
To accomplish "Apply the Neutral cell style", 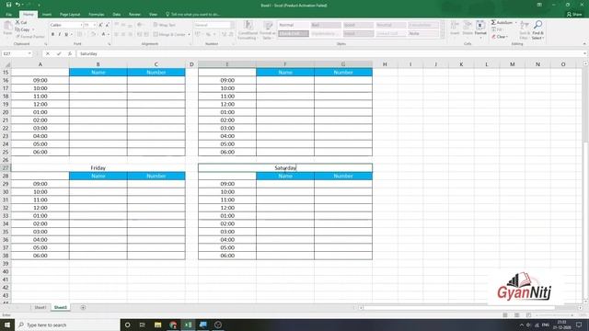I will [x=390, y=25].
